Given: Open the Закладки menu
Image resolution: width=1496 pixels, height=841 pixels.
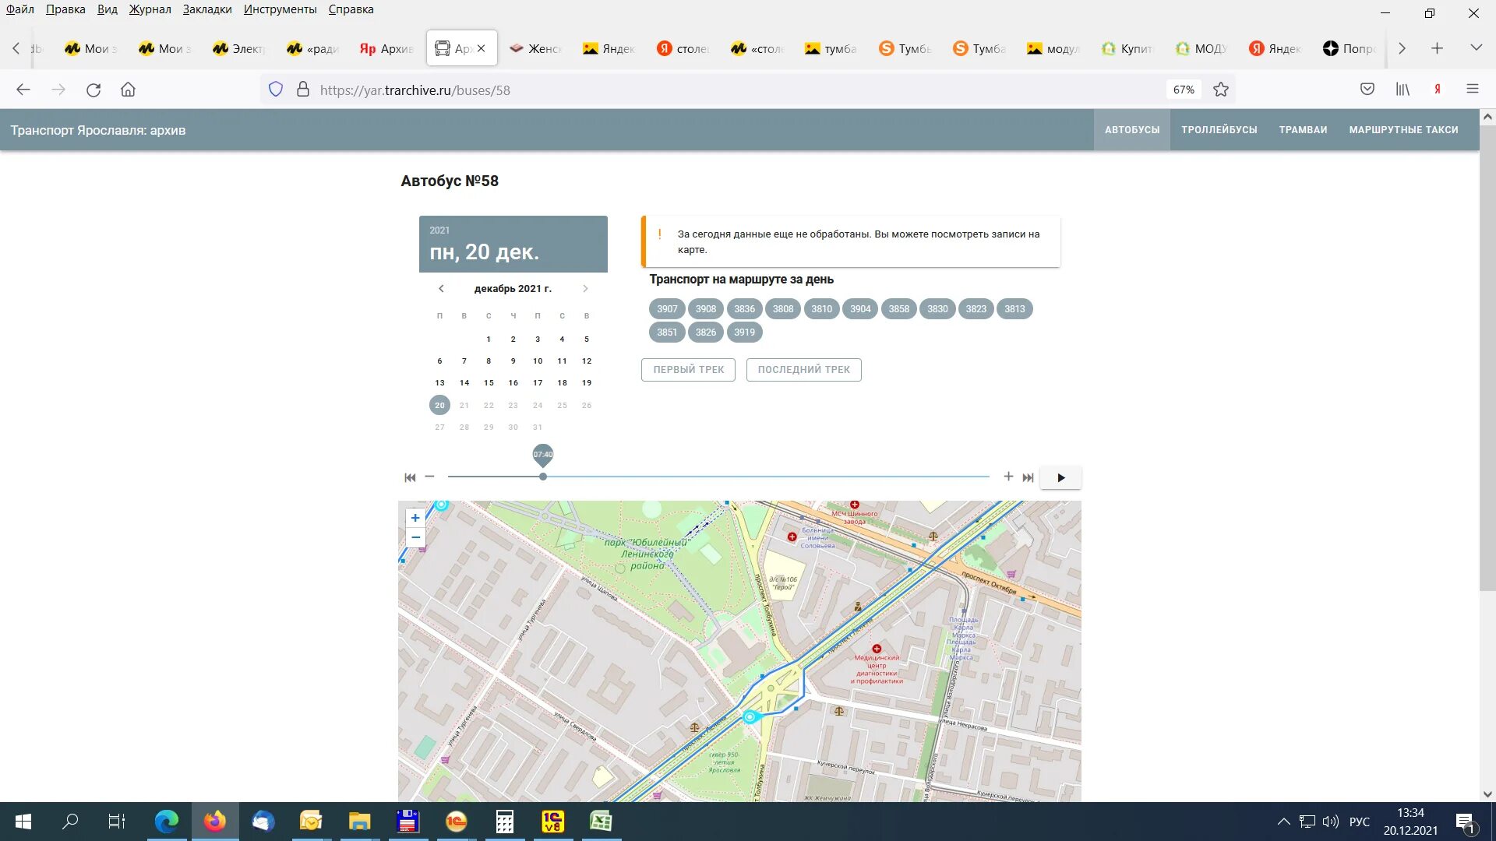Looking at the screenshot, I should click(207, 9).
